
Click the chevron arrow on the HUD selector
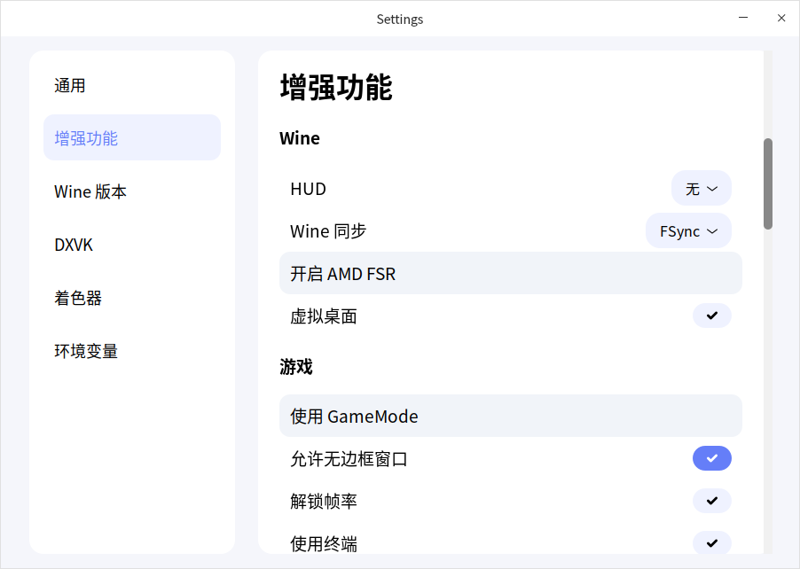[713, 188]
